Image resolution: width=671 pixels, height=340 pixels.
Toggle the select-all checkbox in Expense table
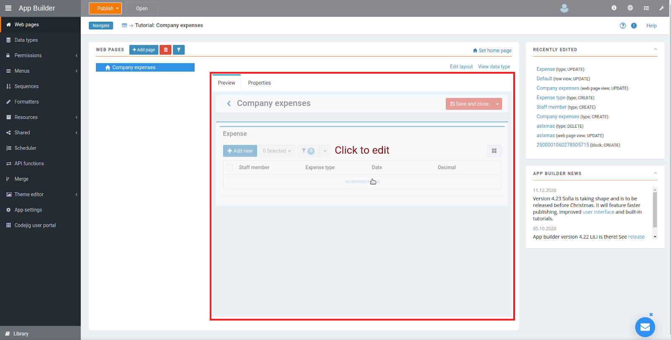click(x=229, y=167)
